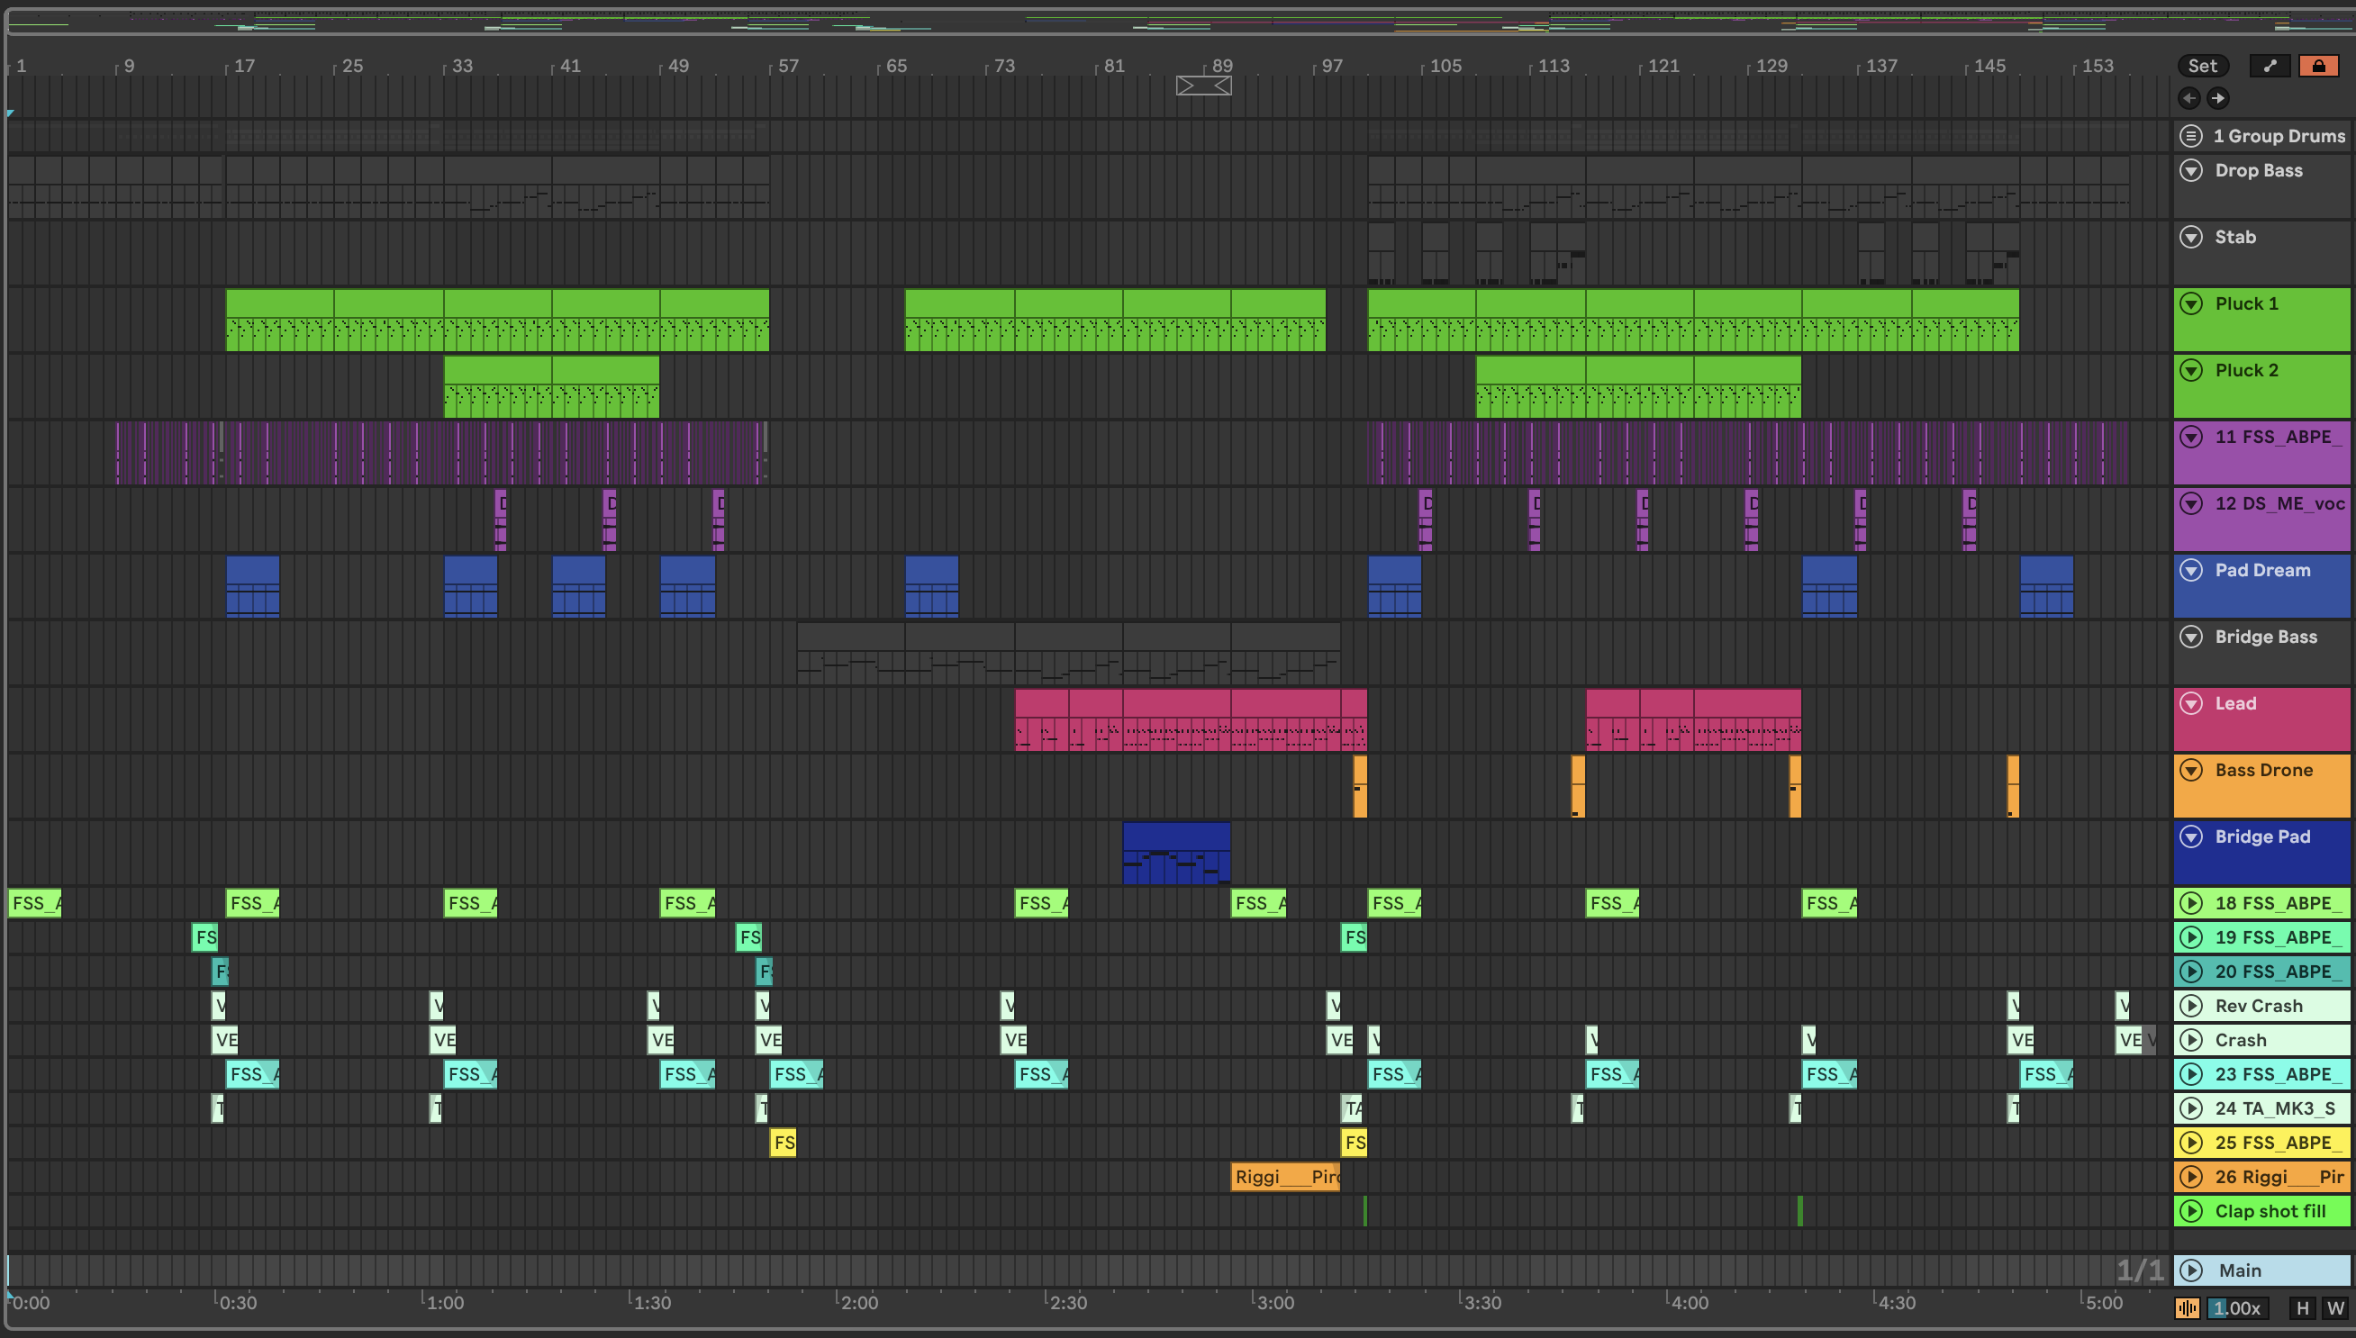Select the Pluck 1 track title
This screenshot has width=2356, height=1338.
[2246, 303]
